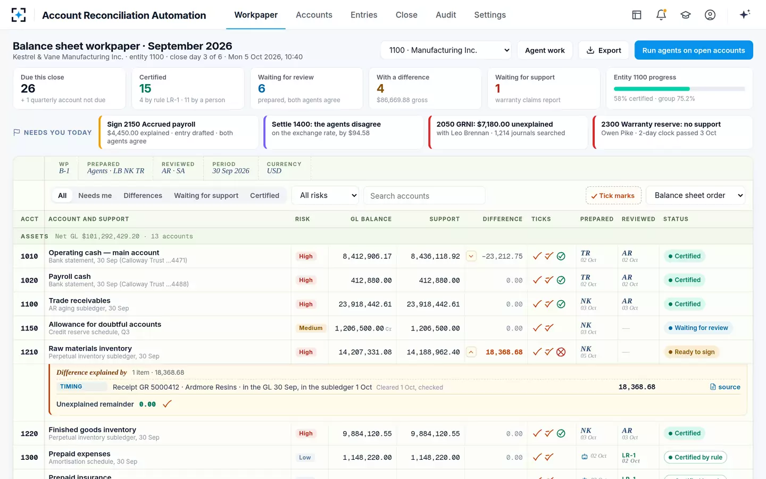Viewport: 766px width, 479px height.
Task: Switch to the Entries tab
Action: [364, 15]
